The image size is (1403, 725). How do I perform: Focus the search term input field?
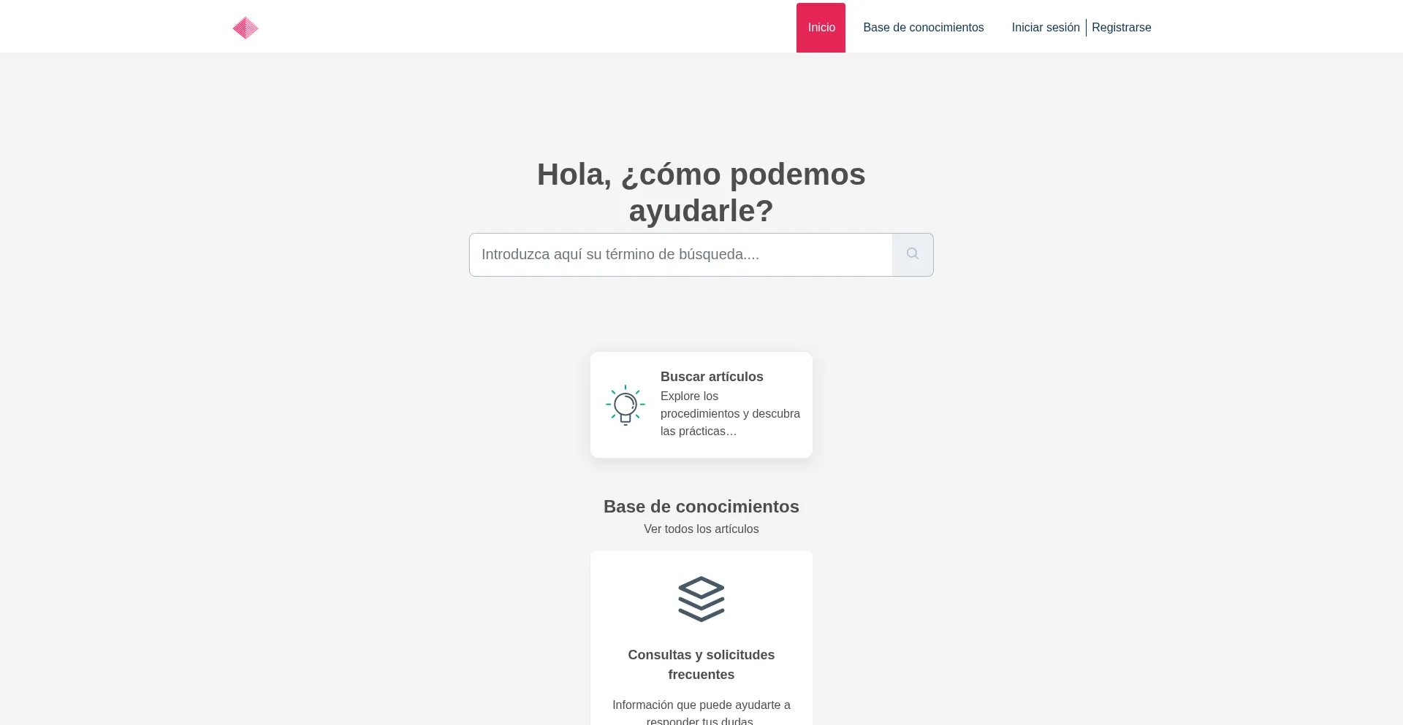coord(680,254)
